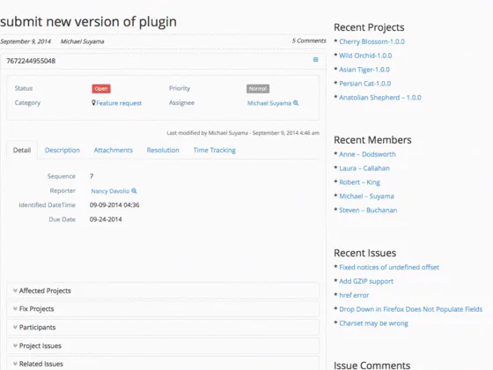This screenshot has height=370, width=493.
Task: Open member Michael – Suyama in sidebar
Action: coord(366,196)
